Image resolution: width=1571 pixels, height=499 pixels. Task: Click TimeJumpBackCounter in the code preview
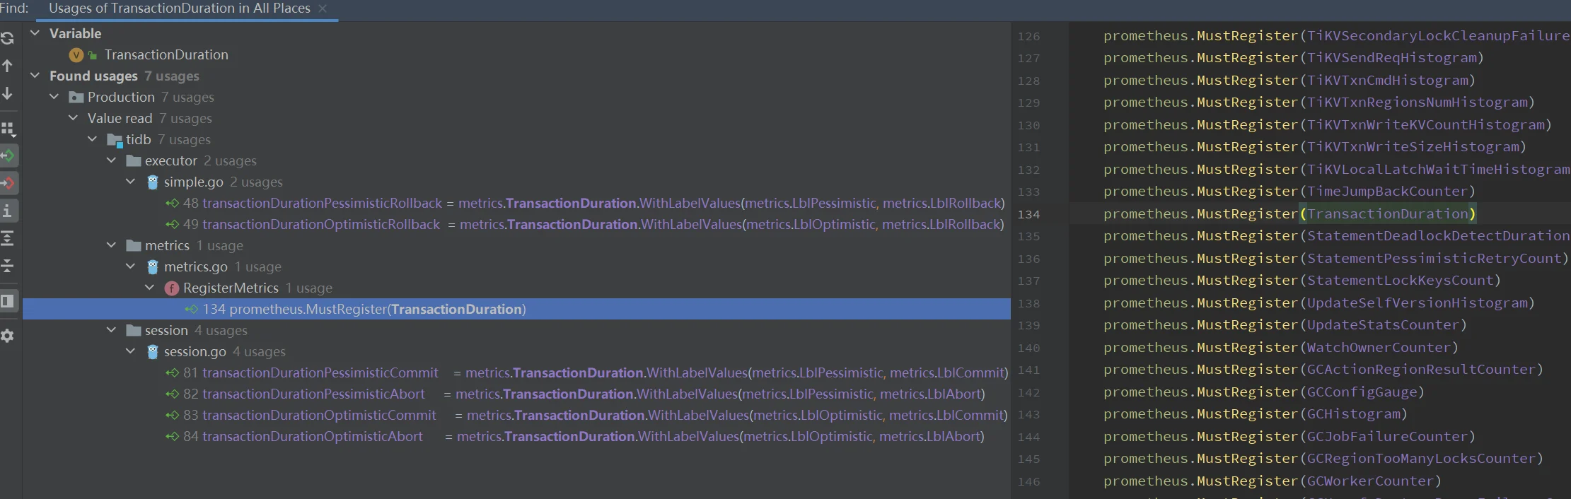point(1388,191)
